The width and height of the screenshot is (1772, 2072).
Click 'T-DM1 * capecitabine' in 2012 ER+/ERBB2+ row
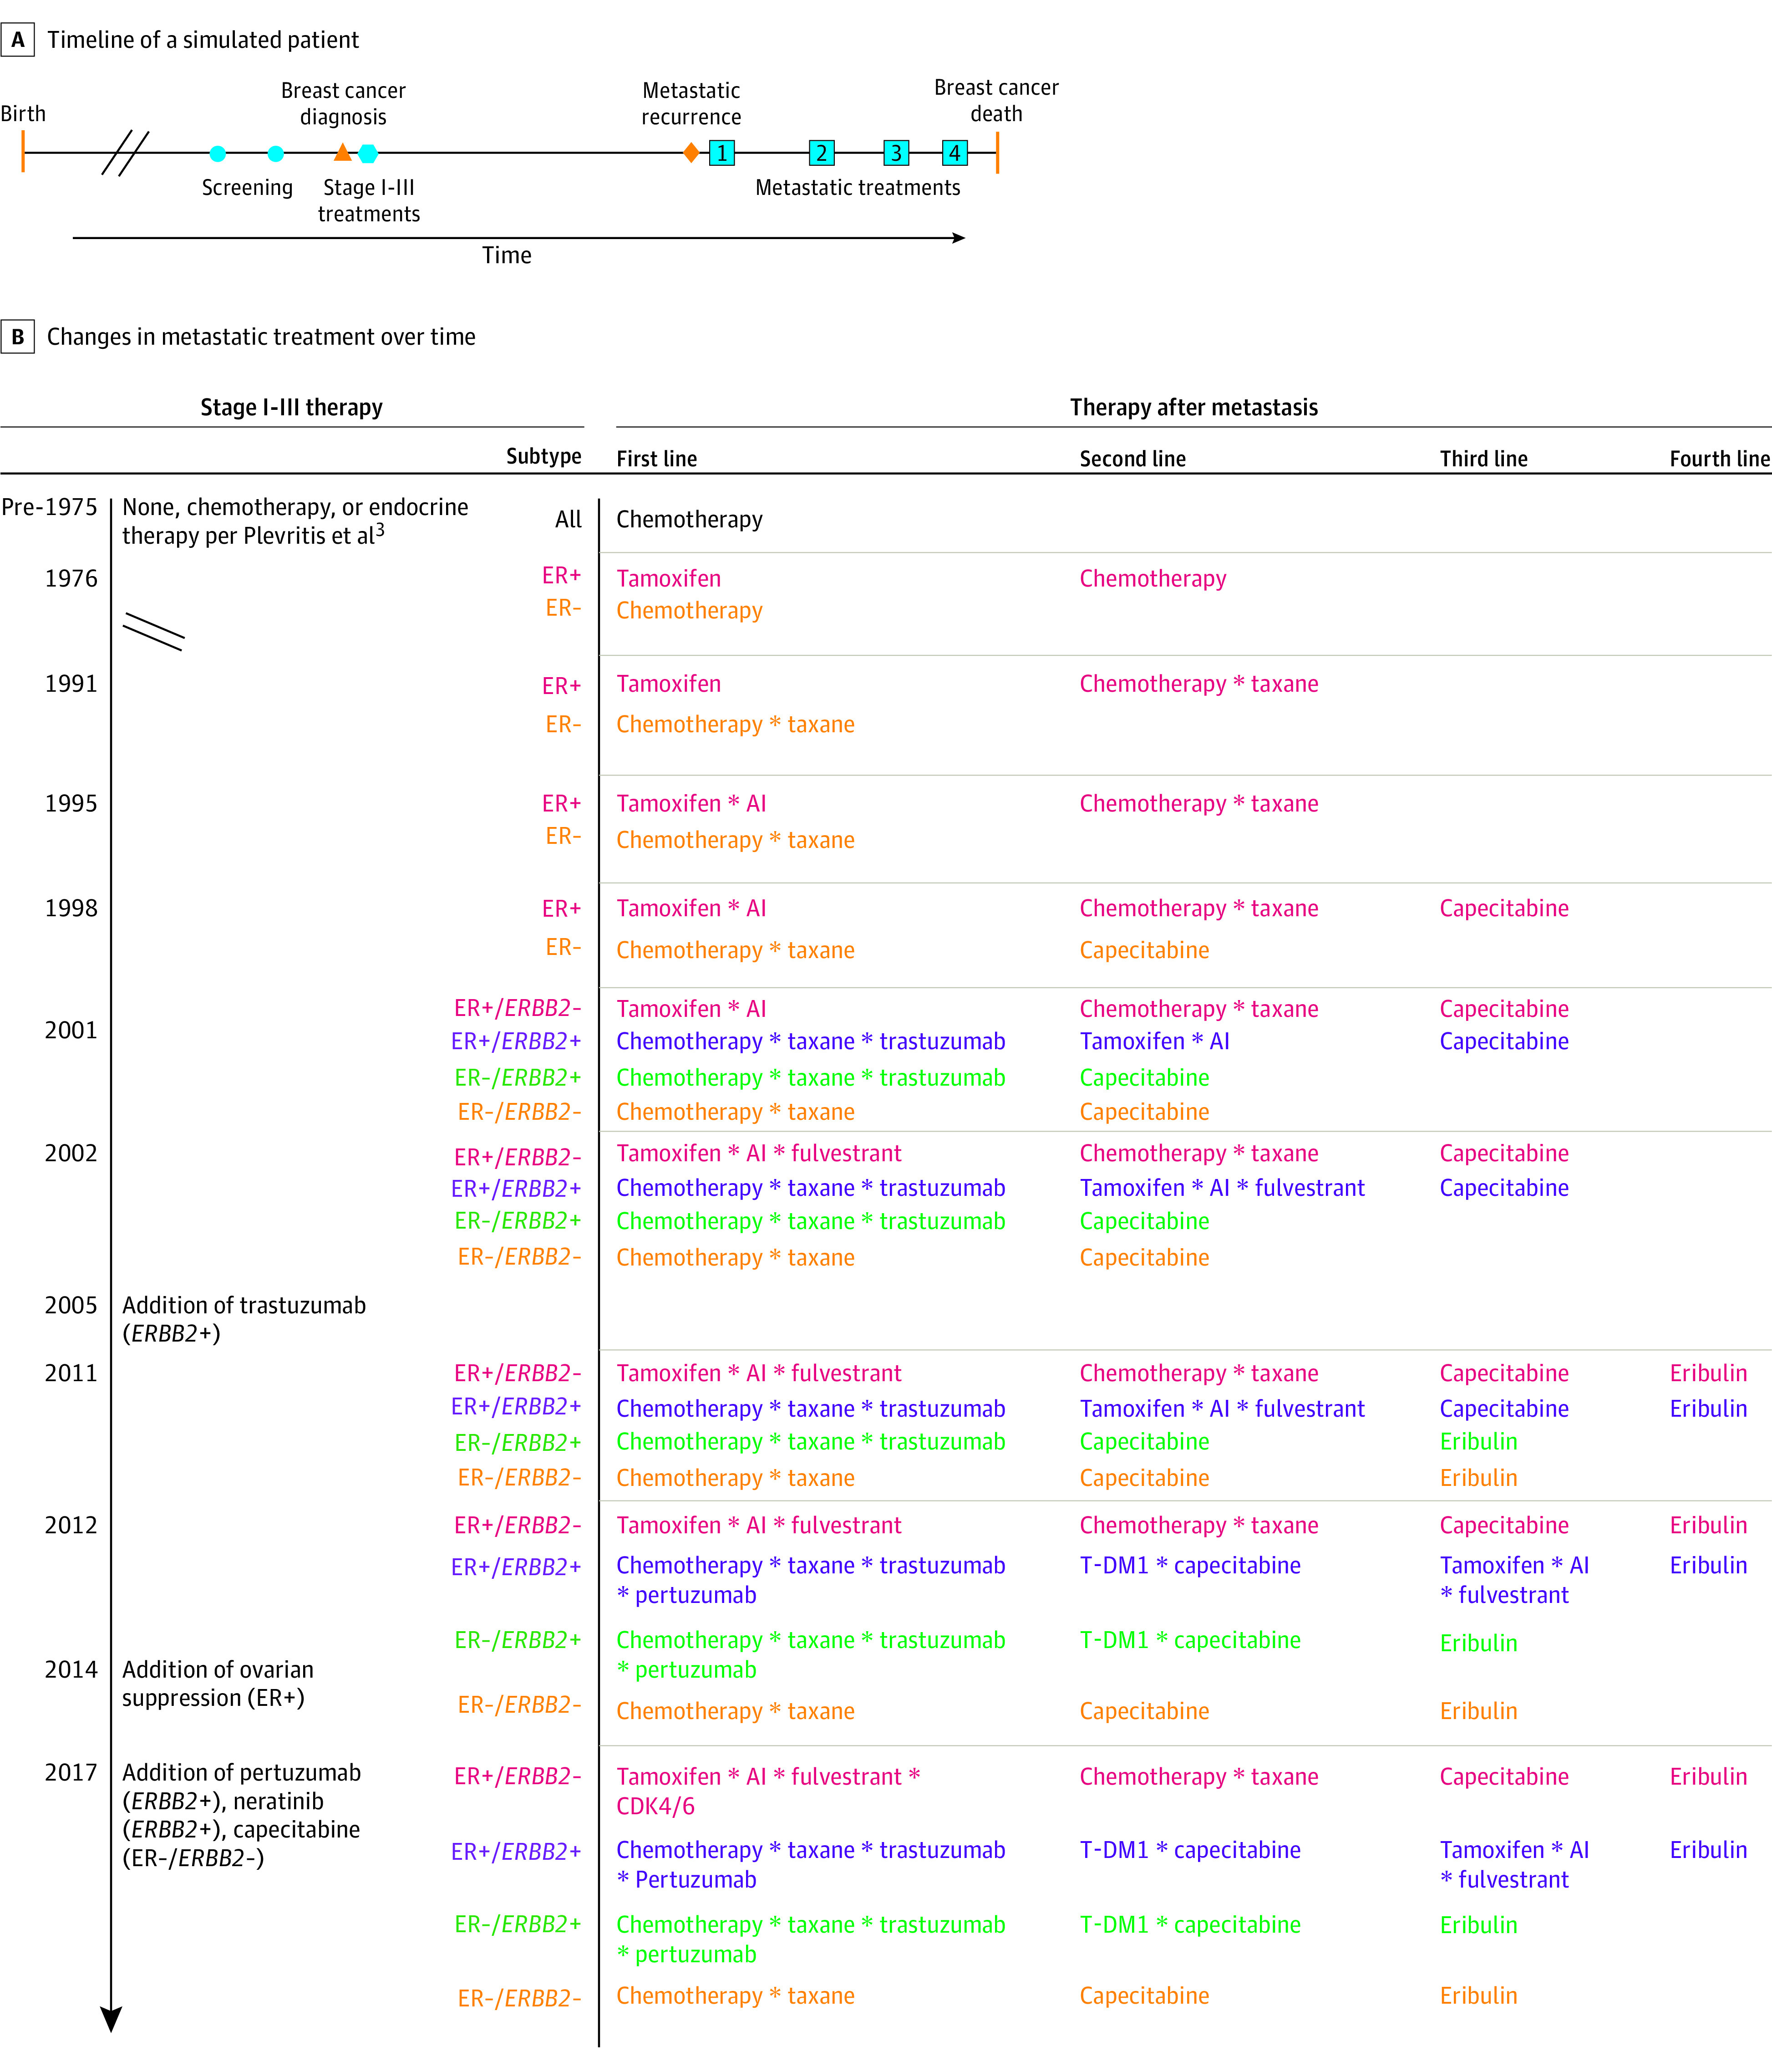point(1190,1566)
